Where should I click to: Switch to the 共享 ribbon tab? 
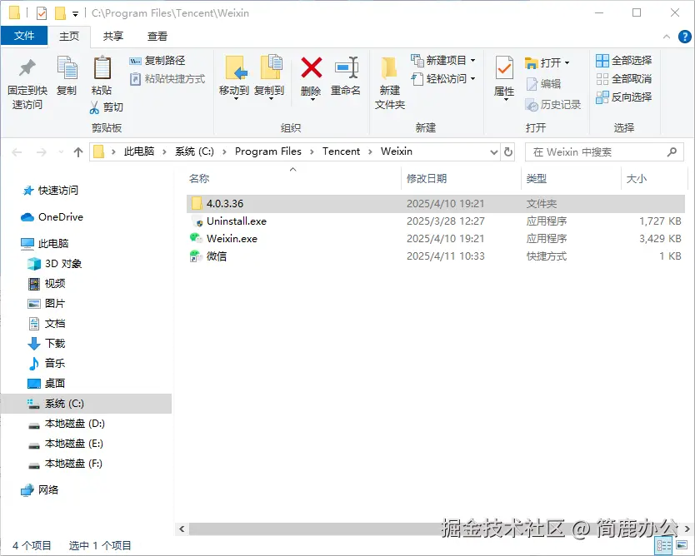click(x=113, y=37)
